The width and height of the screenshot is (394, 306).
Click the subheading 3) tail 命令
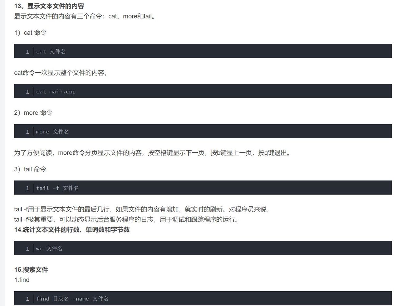tap(30, 169)
